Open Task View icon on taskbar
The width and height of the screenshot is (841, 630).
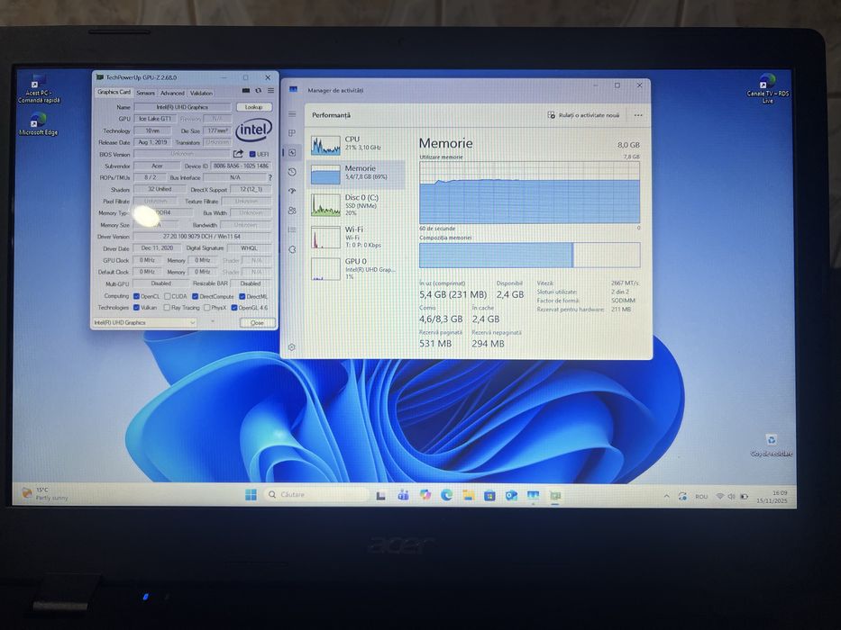[x=380, y=496]
